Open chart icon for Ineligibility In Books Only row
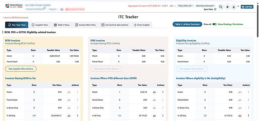Screen dimensions: 259x121 [x=240, y=108]
